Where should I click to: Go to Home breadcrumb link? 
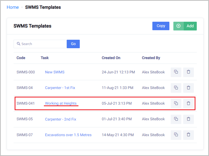[13, 7]
